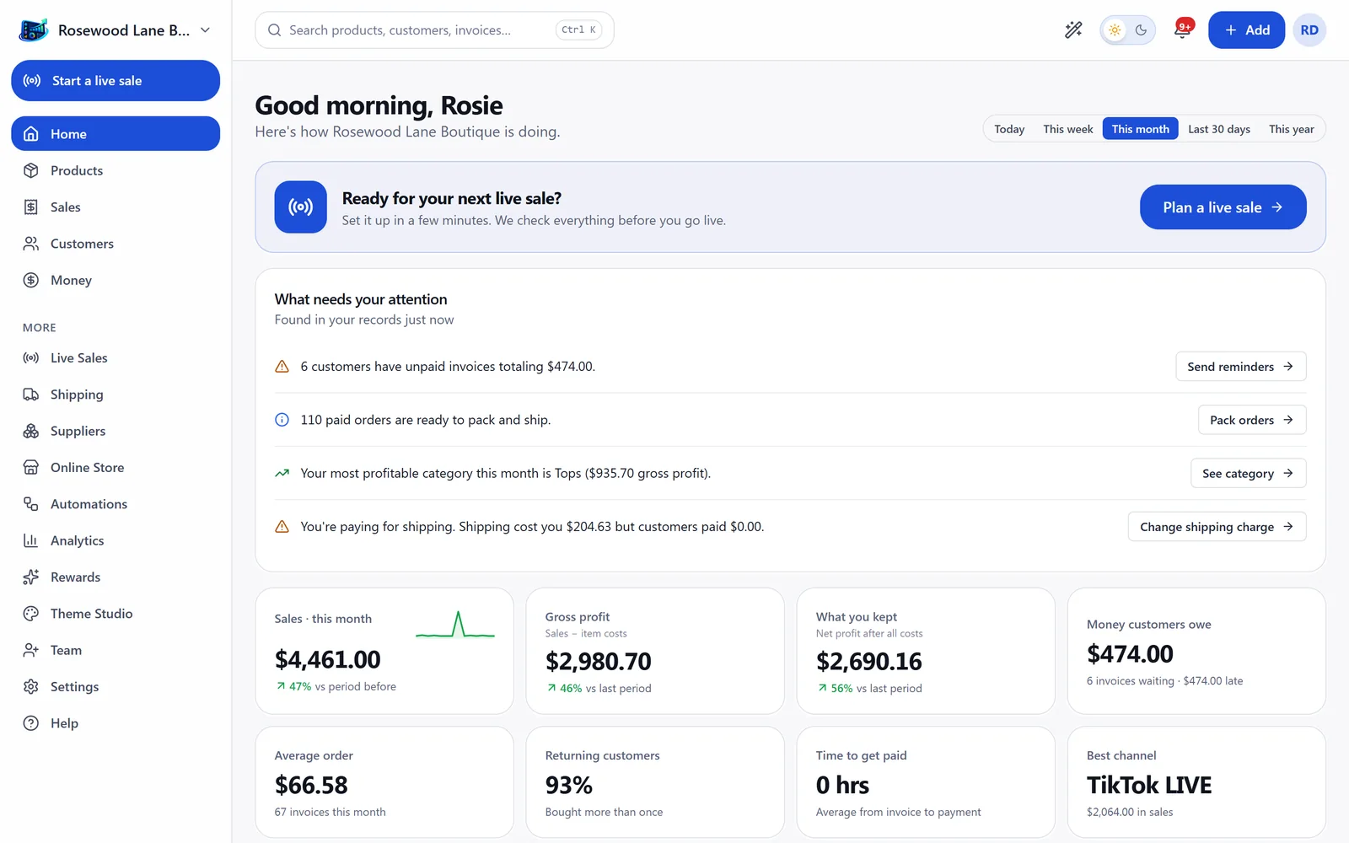Select the This year period tab
The width and height of the screenshot is (1349, 843).
click(1292, 129)
